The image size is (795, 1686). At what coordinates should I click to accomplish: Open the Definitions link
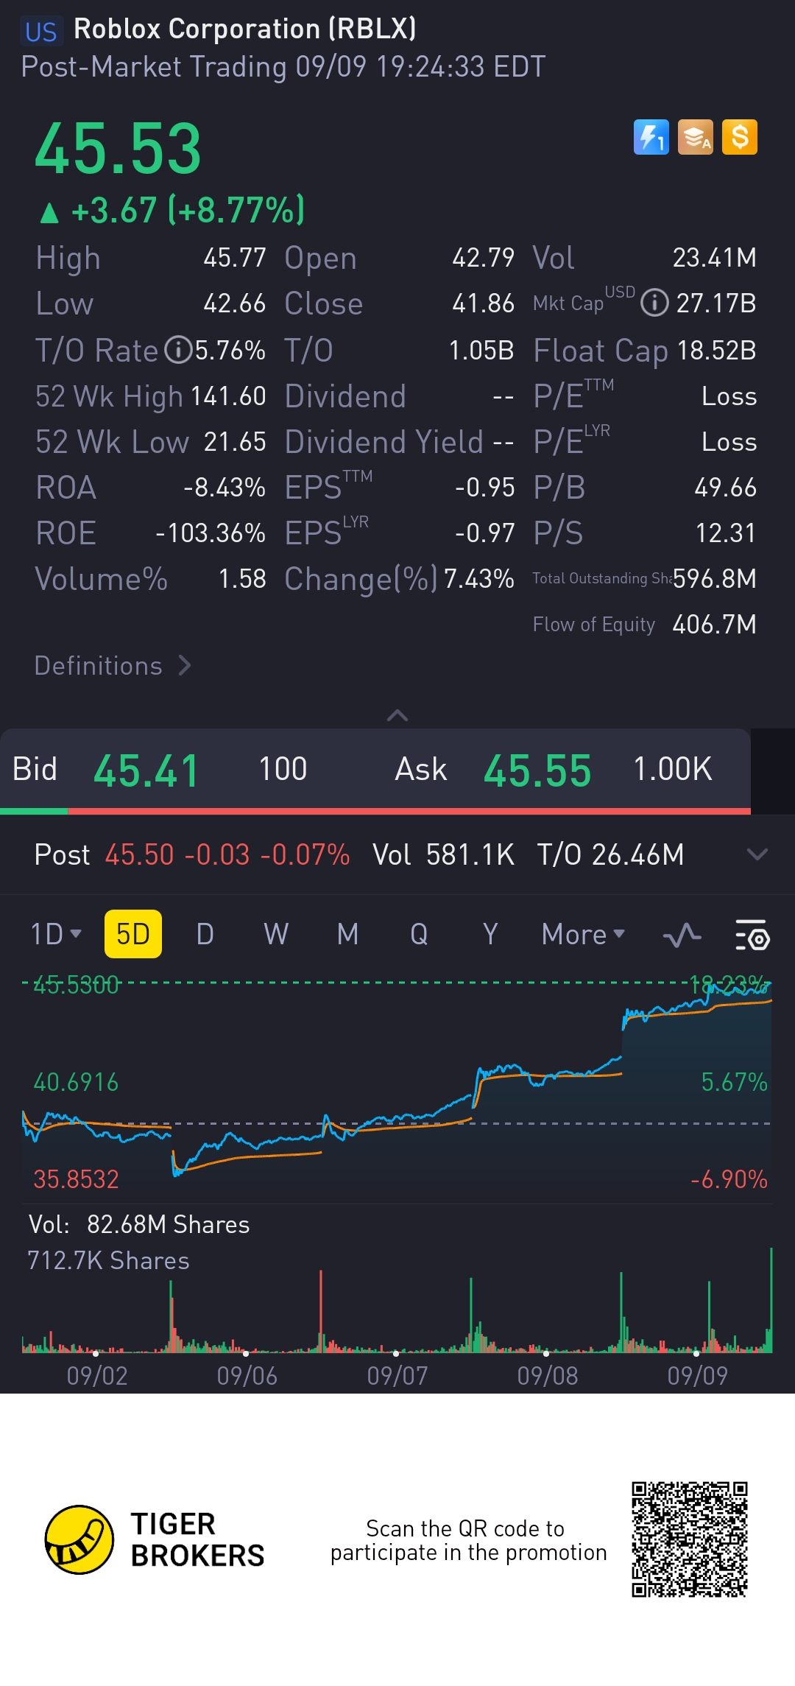[x=113, y=666]
